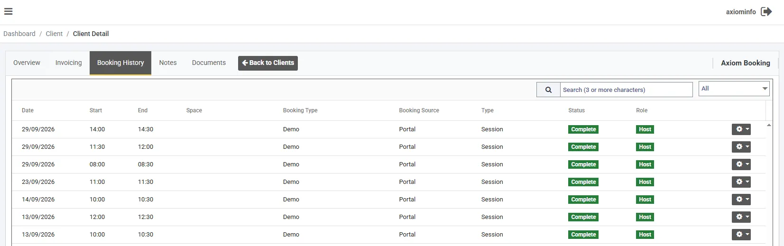
Task: Click the axiominfo username
Action: [741, 12]
